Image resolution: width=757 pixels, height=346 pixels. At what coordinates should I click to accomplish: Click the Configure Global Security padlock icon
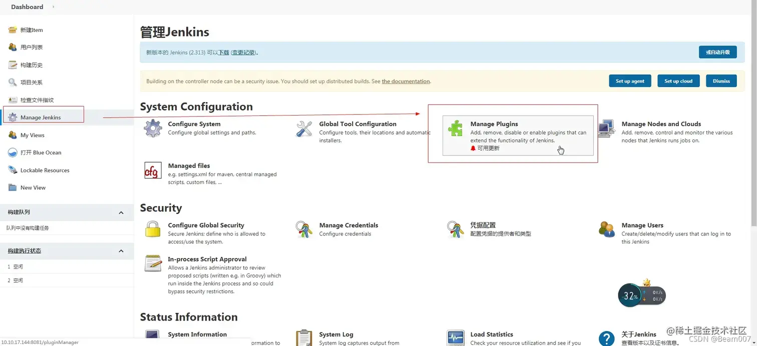[x=153, y=229]
